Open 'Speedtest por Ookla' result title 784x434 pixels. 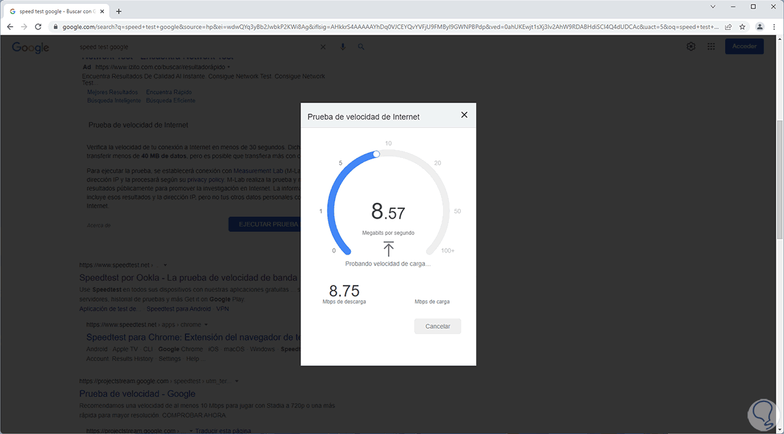pyautogui.click(x=188, y=277)
